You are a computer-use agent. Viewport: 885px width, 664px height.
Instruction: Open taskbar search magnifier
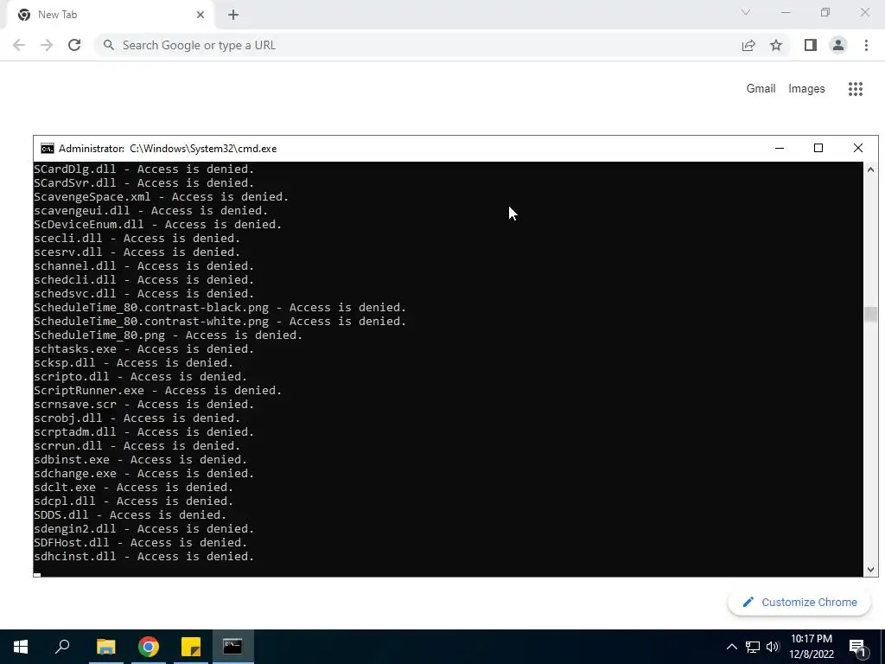[62, 647]
